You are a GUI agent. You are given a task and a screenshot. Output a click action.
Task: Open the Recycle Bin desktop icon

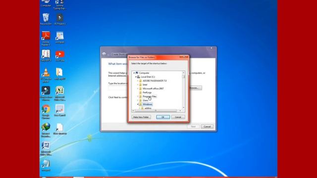click(46, 19)
